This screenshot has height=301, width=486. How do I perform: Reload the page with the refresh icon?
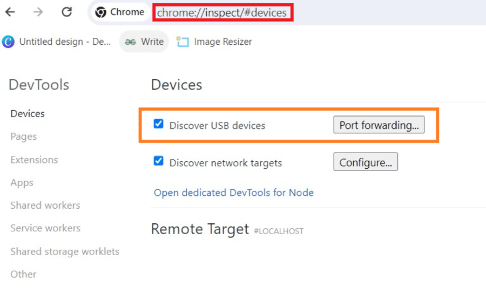(x=66, y=12)
